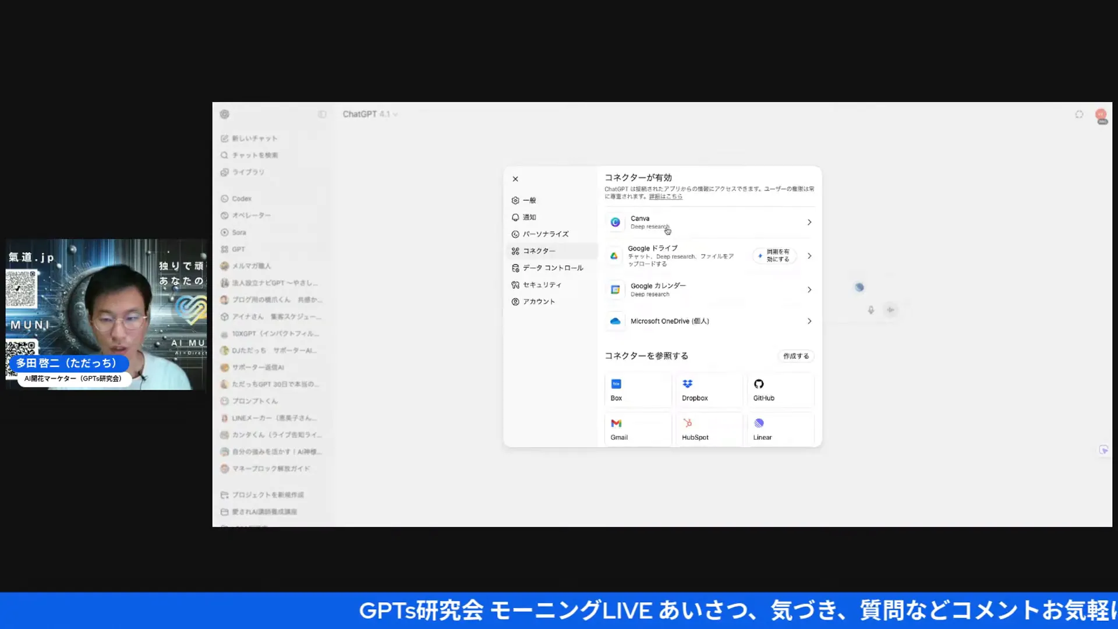The width and height of the screenshot is (1118, 629).
Task: Open the 自分の強みを活かす GPT entry
Action: [271, 452]
